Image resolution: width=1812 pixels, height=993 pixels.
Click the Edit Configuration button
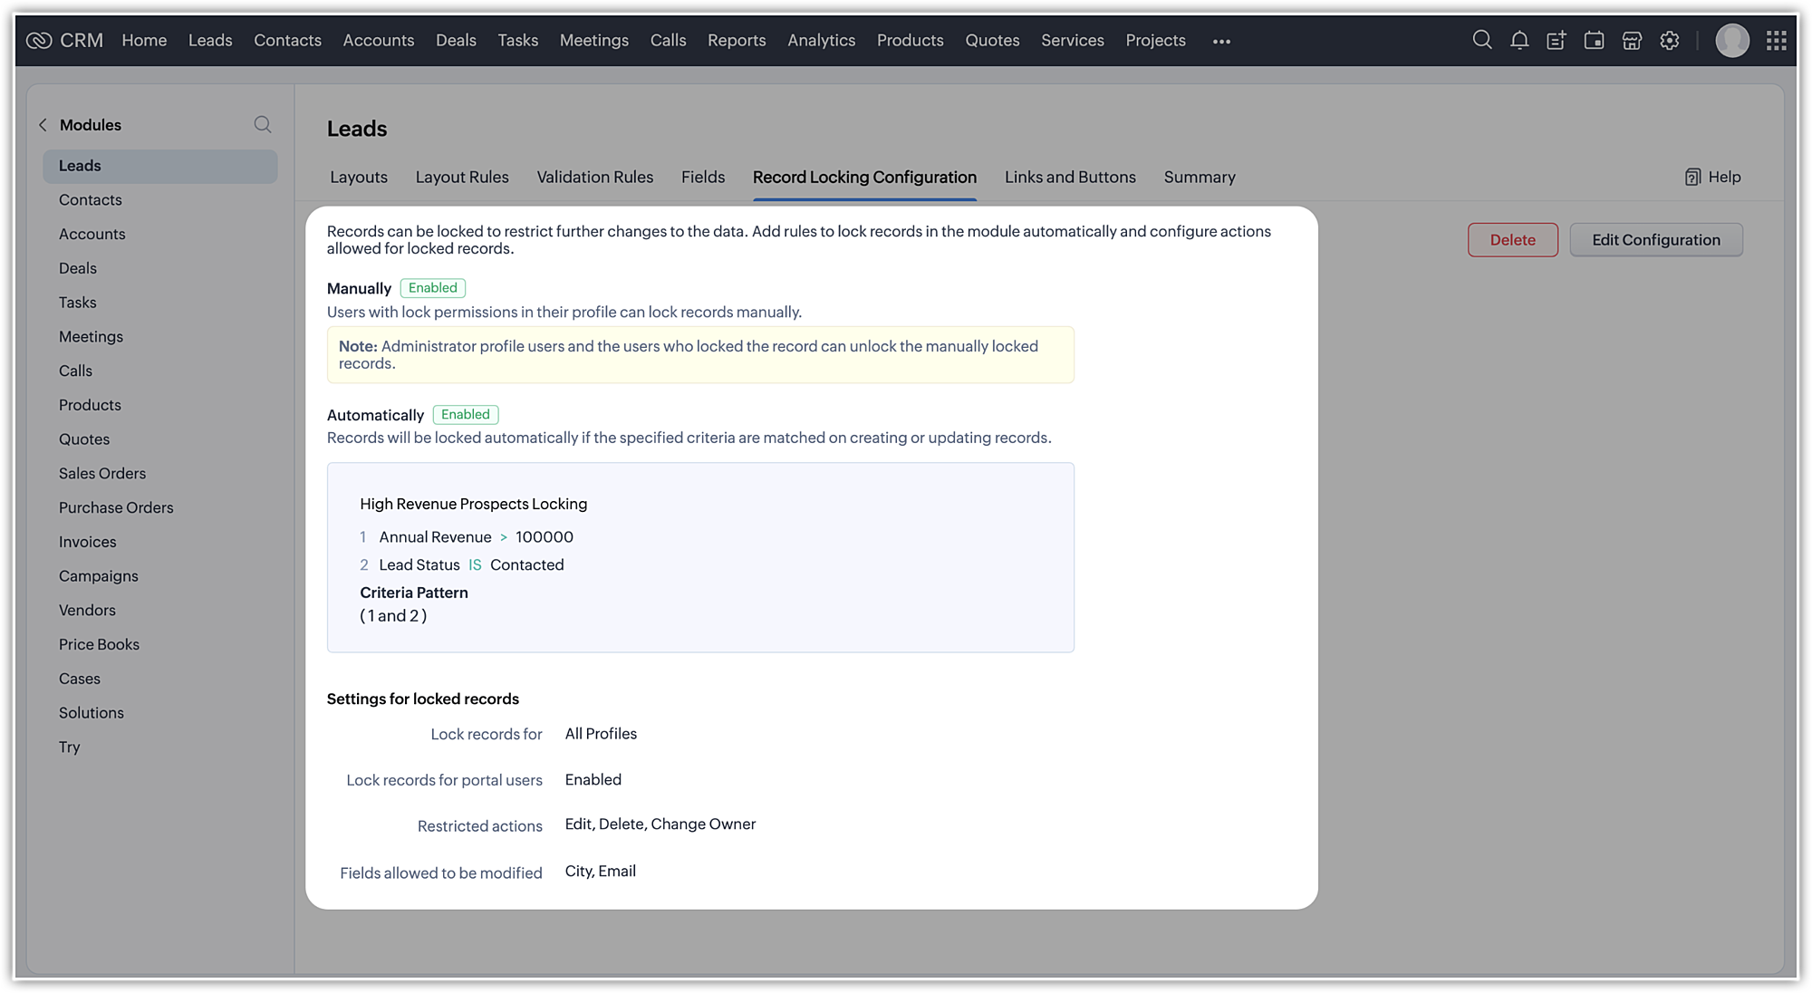point(1655,239)
